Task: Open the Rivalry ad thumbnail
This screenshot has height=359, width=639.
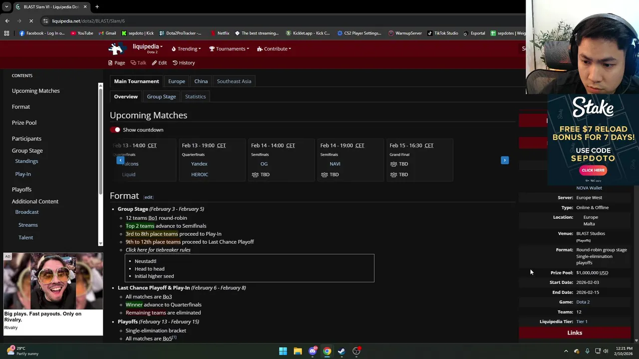Action: [x=53, y=281]
